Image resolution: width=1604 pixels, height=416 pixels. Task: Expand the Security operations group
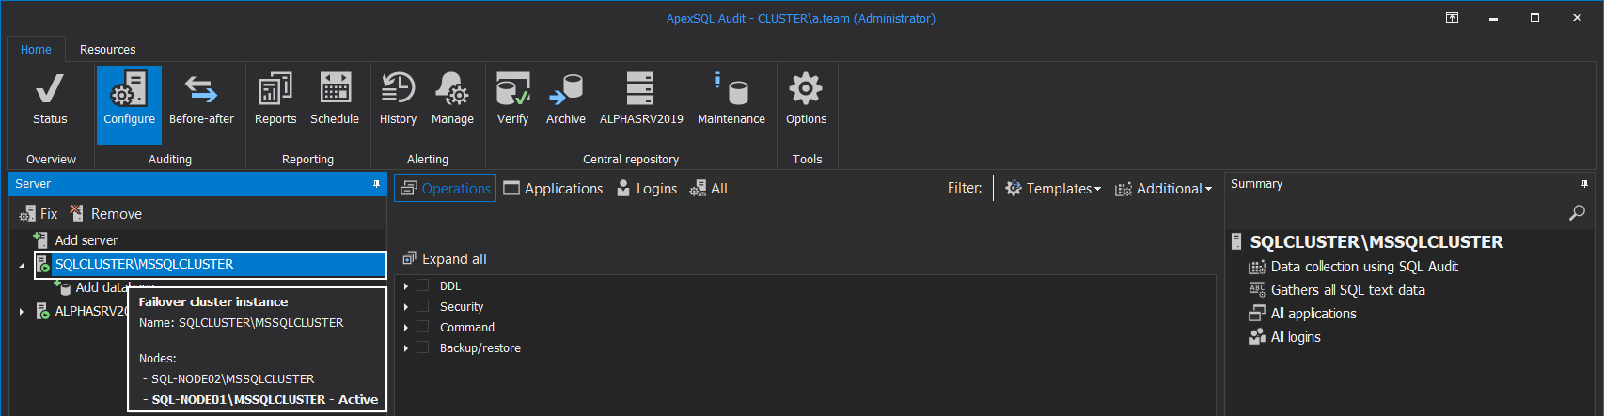[406, 306]
